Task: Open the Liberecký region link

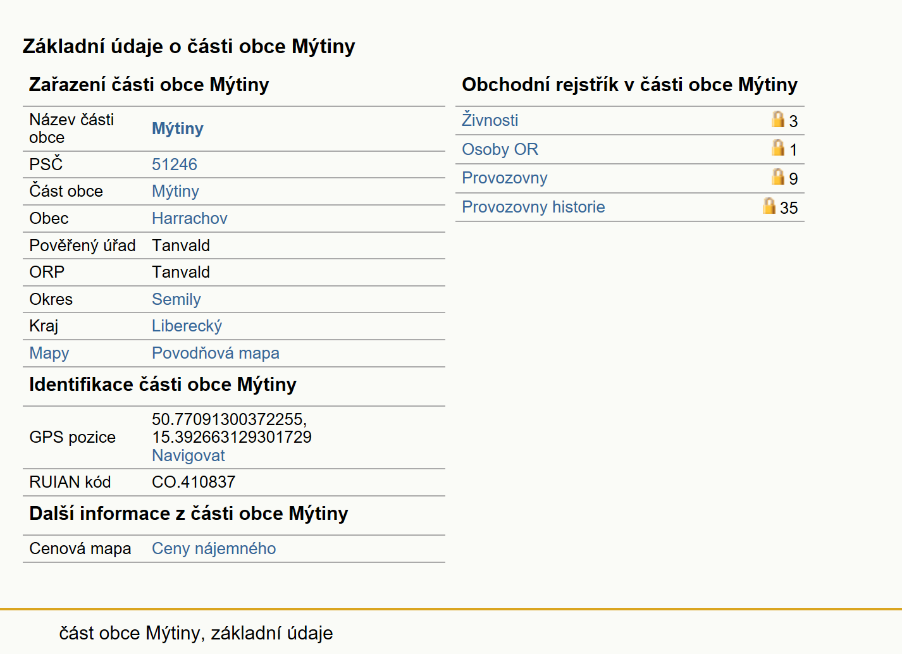Action: pyautogui.click(x=187, y=326)
